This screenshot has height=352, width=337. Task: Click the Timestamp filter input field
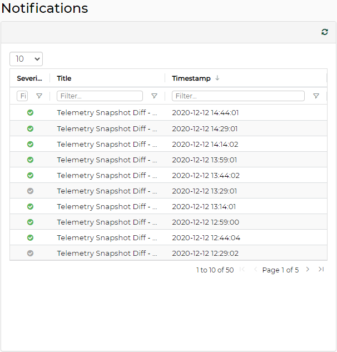(x=238, y=96)
